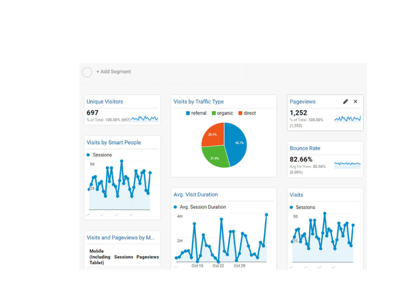397x297 pixels.
Task: Remove the Pageviews widget using its X icon
Action: 355,101
